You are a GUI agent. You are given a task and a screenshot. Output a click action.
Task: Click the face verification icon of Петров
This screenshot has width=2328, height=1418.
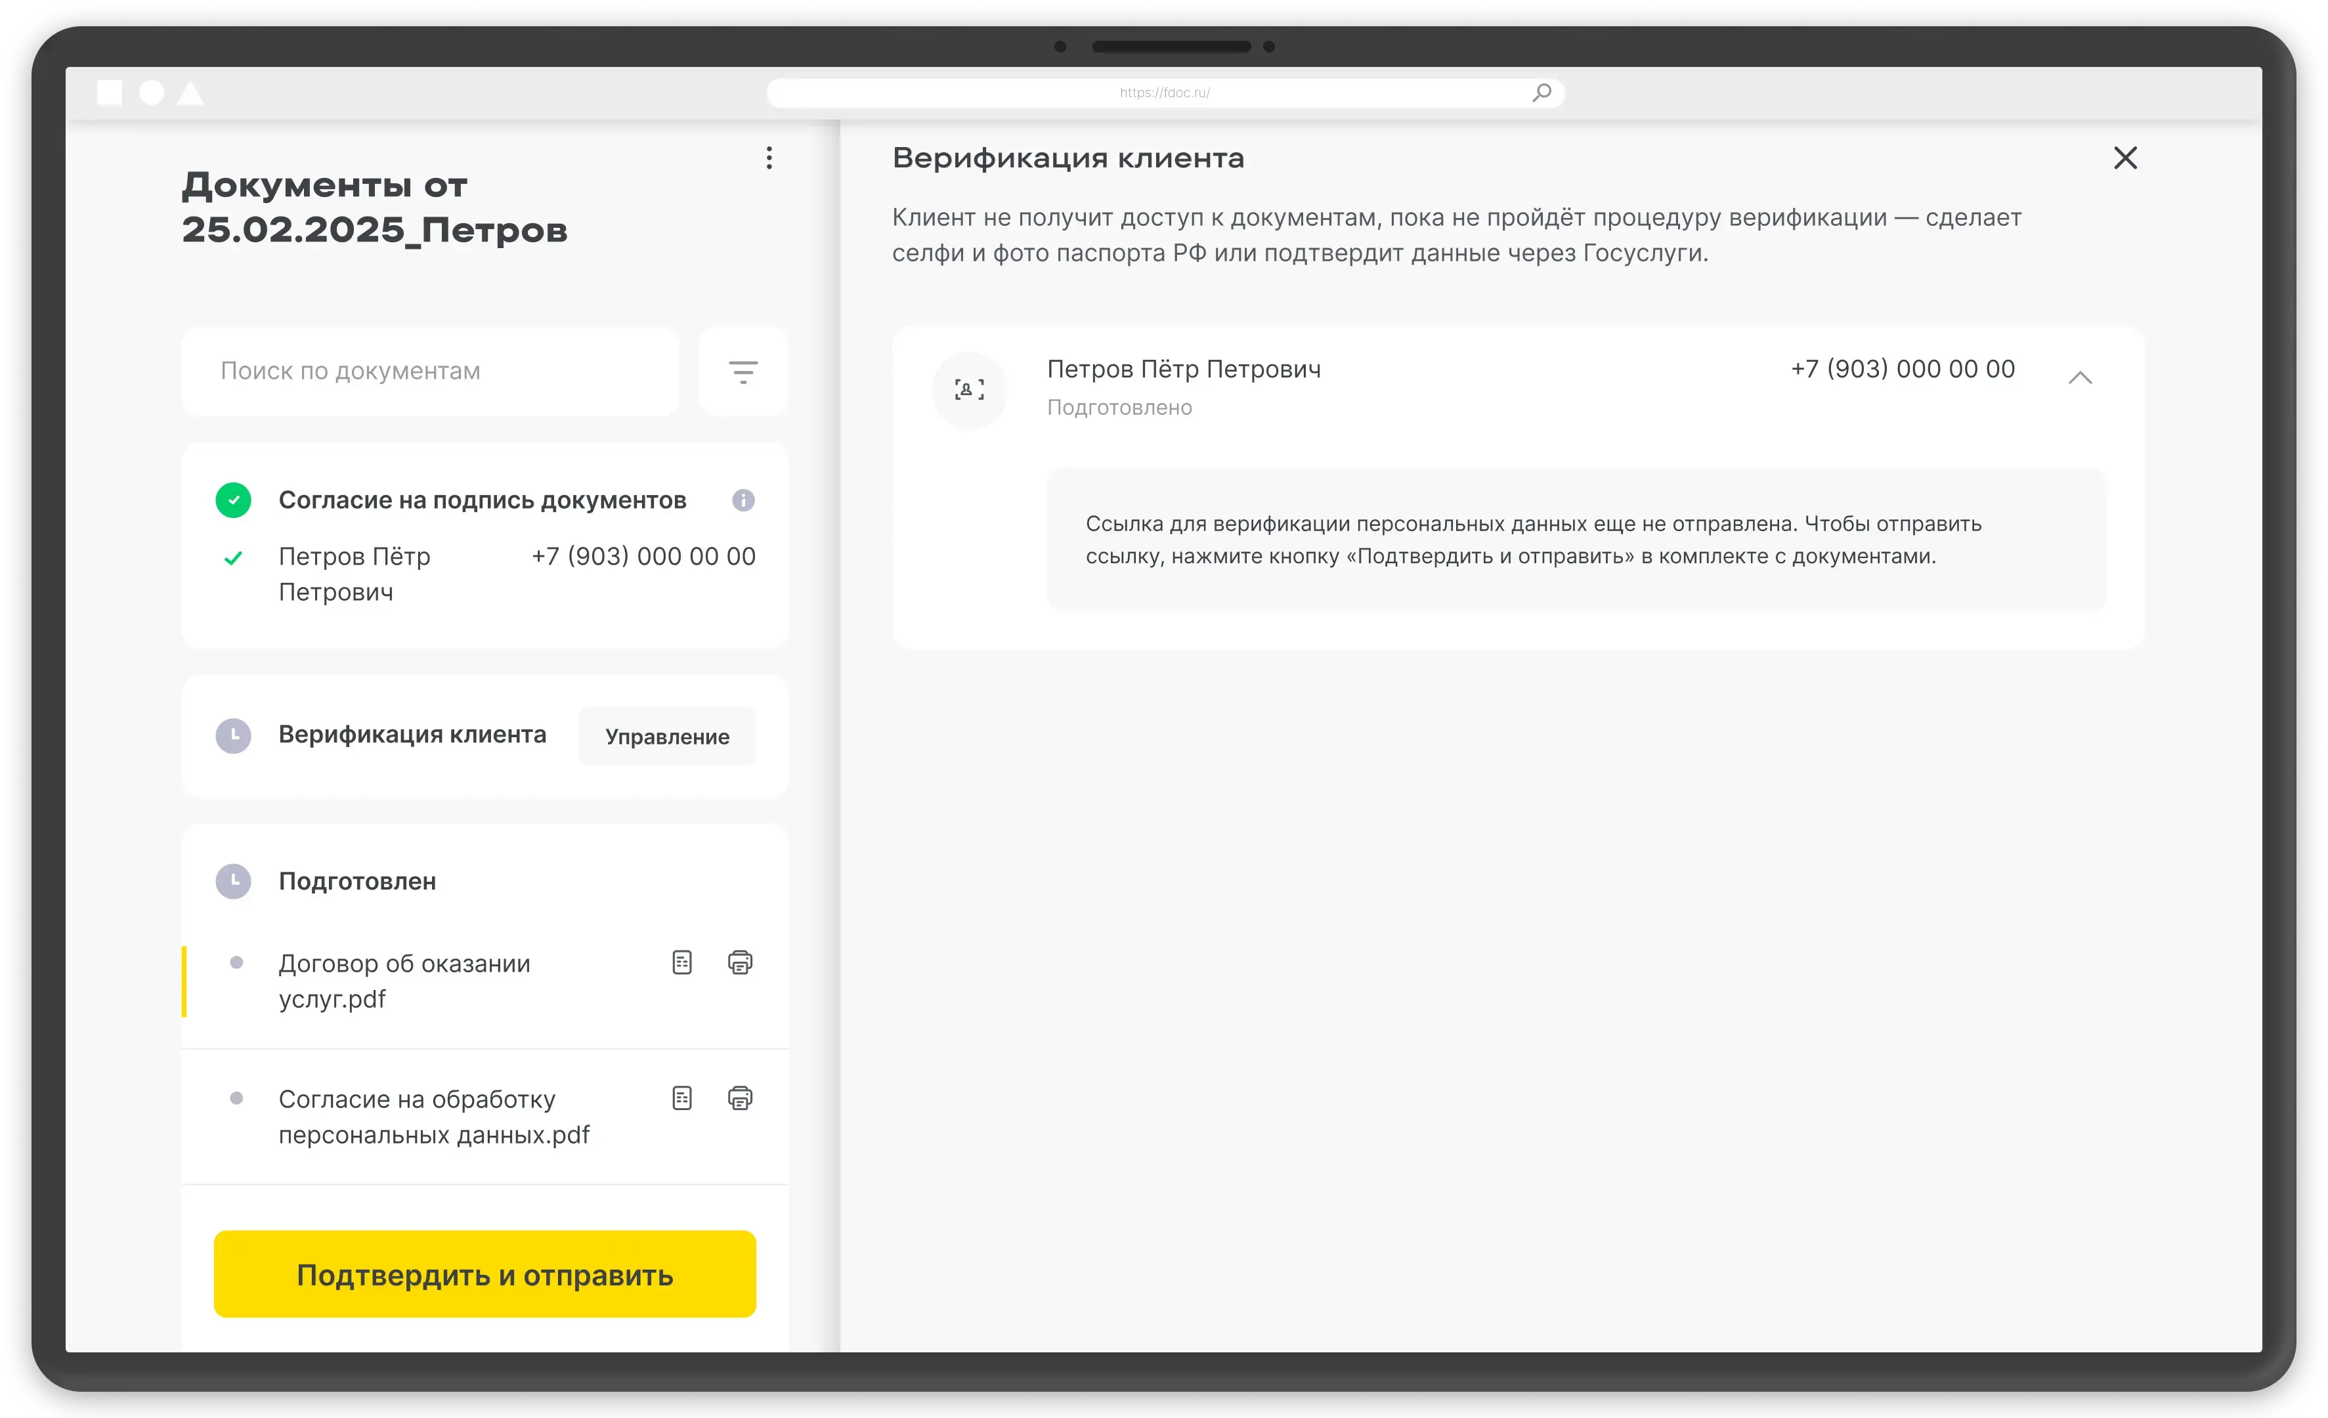pyautogui.click(x=968, y=389)
